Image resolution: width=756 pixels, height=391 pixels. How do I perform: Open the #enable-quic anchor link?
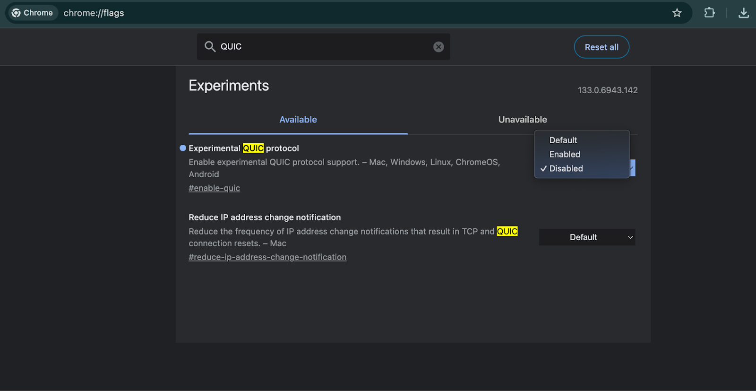coord(214,188)
